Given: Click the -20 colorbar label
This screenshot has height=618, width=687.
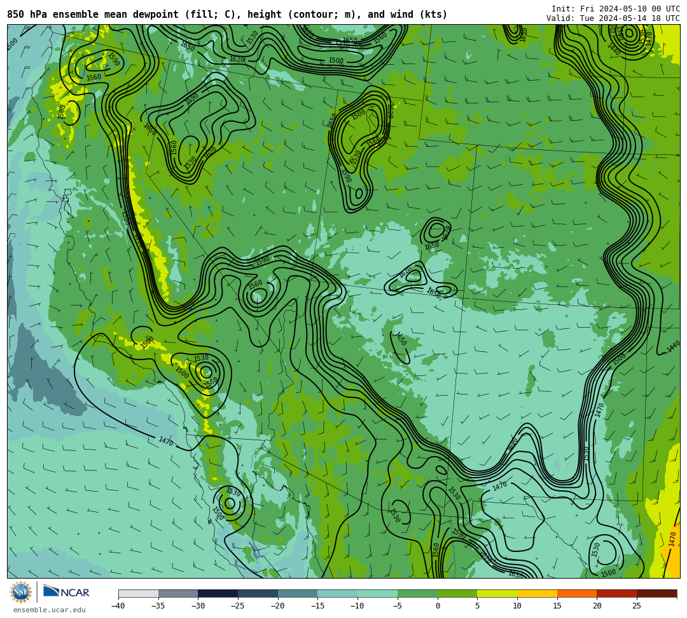Looking at the screenshot, I should point(278,606).
